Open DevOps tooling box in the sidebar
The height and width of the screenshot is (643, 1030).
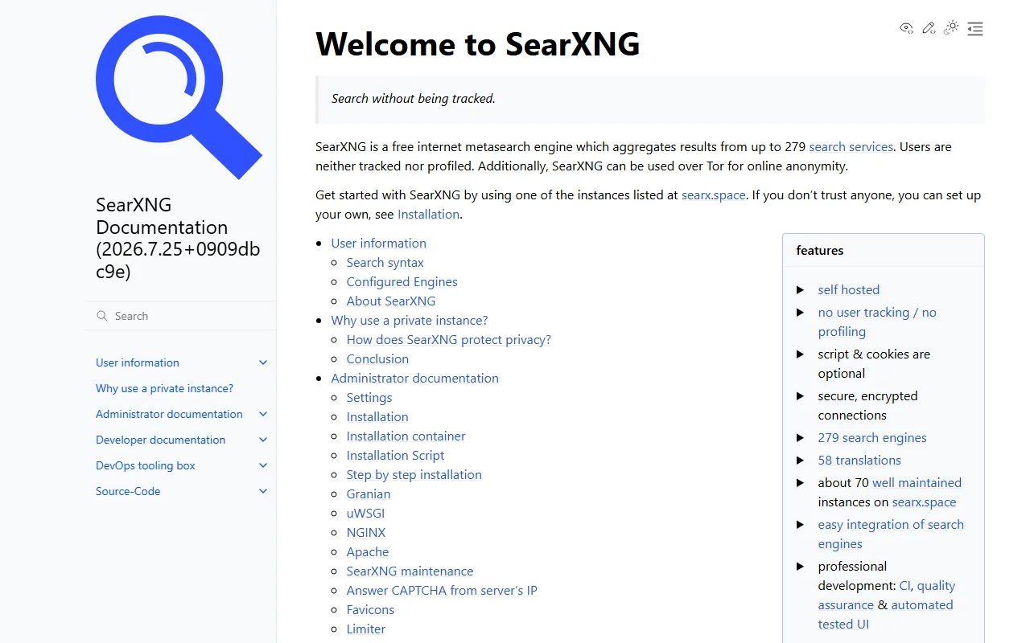point(146,465)
